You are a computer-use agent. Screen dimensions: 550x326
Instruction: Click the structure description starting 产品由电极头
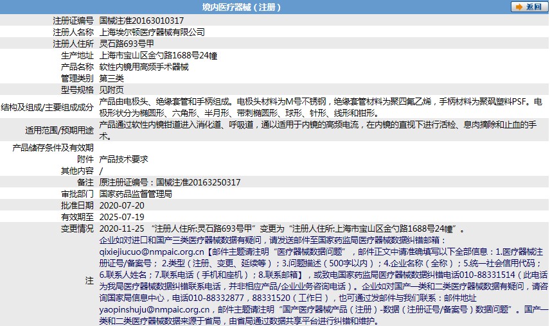pyautogui.click(x=321, y=107)
